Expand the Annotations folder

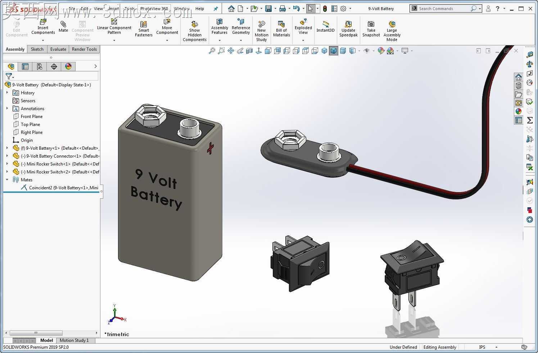click(7, 108)
